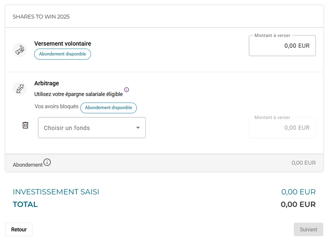Click Abondement disponible badge beside Vos avoirs bloqués
Viewport: 328px width, 243px height.
[x=108, y=108]
